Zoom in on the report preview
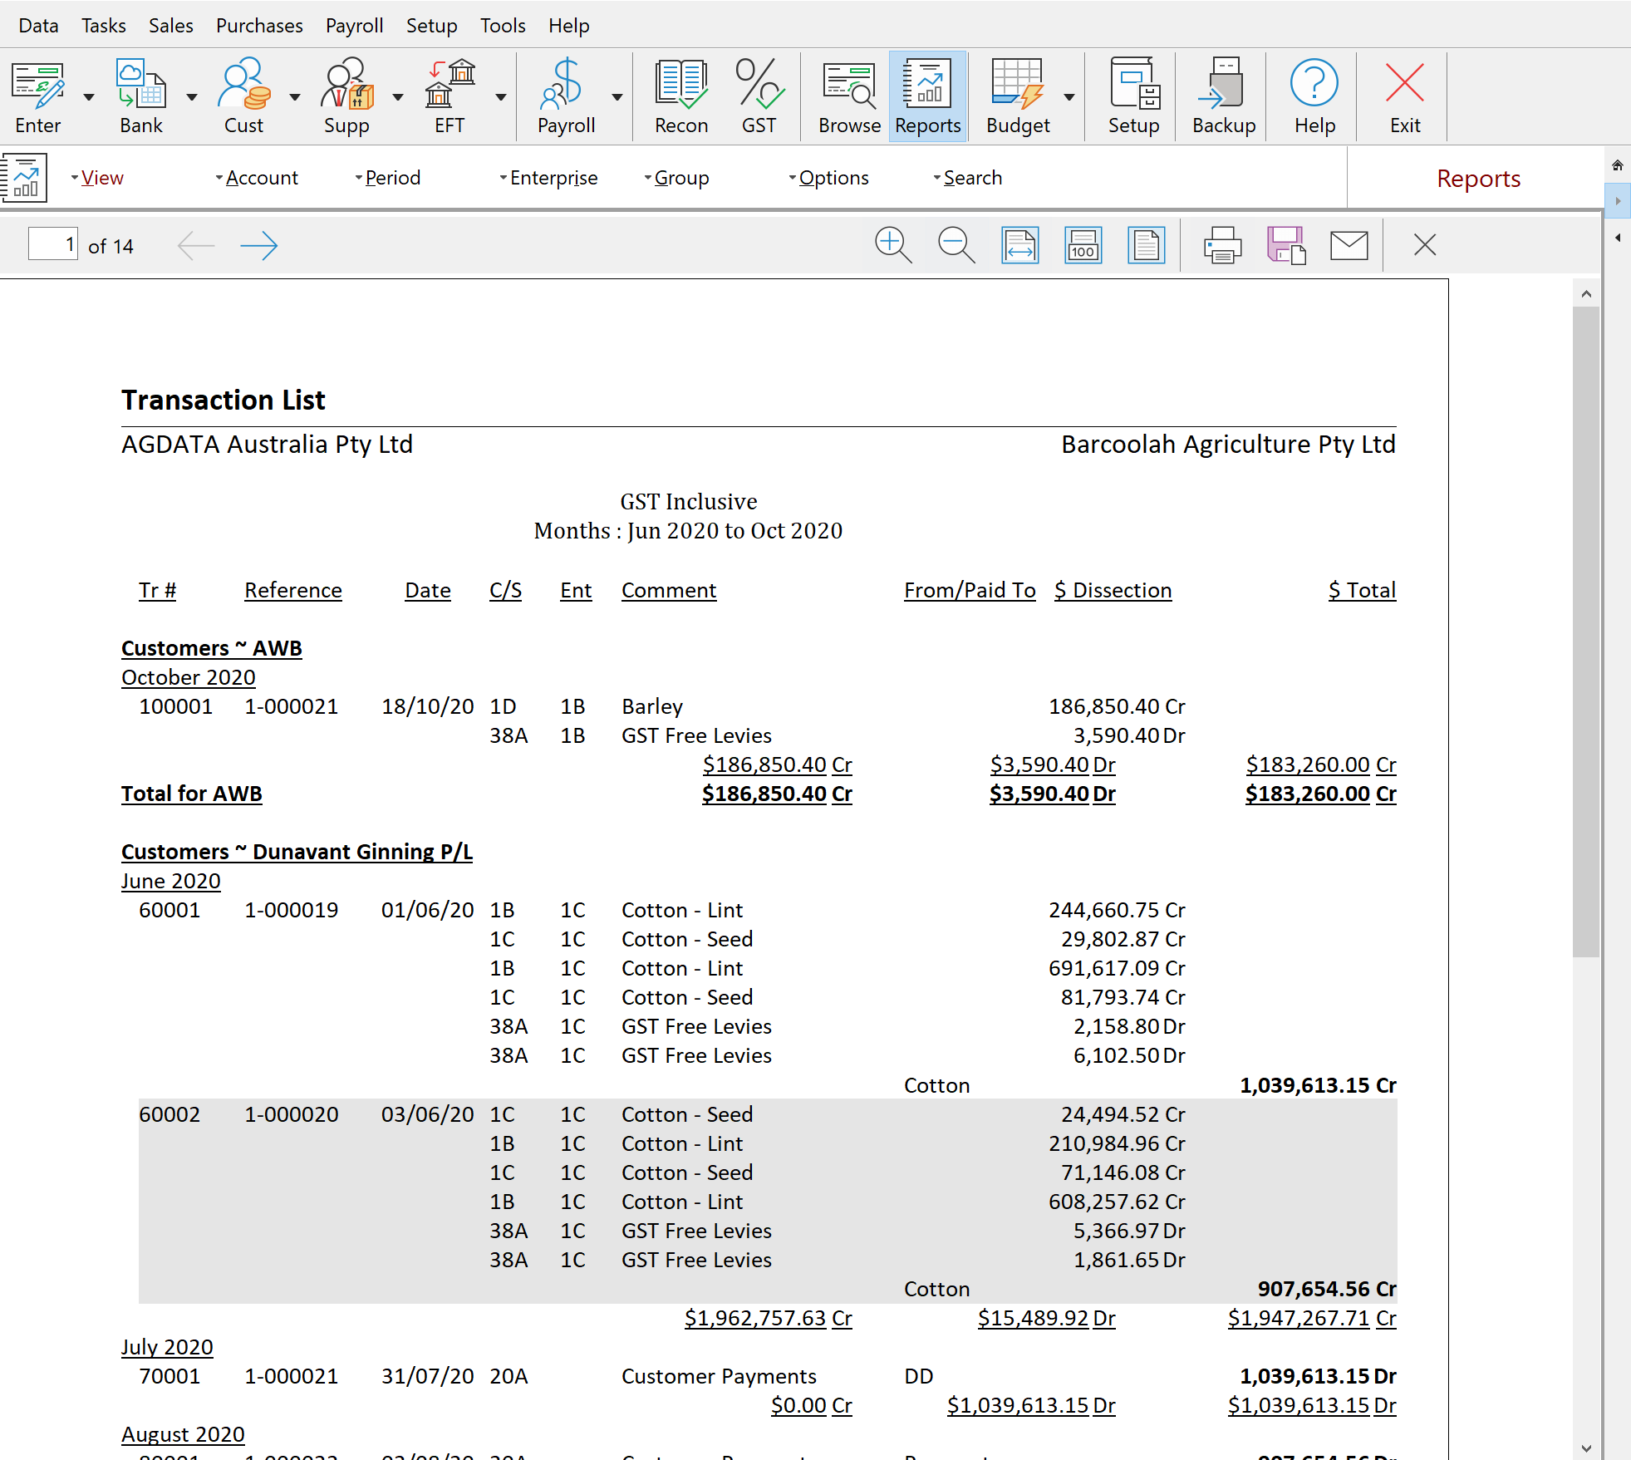1631x1460 pixels. [x=893, y=245]
